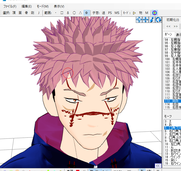Select morph row 8 口角上げ
Viewport: 181px width, 171px height.
click(173, 138)
